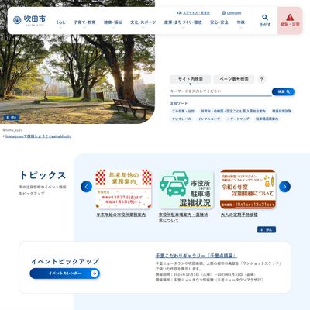The height and width of the screenshot is (310, 310).
Task: Click the 職員採用試験 keyword tag
Action: pyautogui.click(x=281, y=111)
